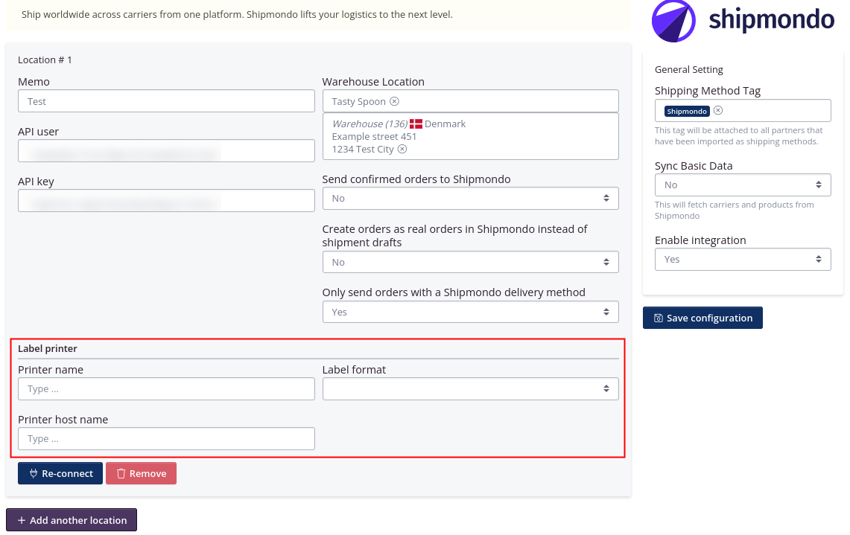Click into the API user field
The image size is (850, 535).
(x=166, y=151)
